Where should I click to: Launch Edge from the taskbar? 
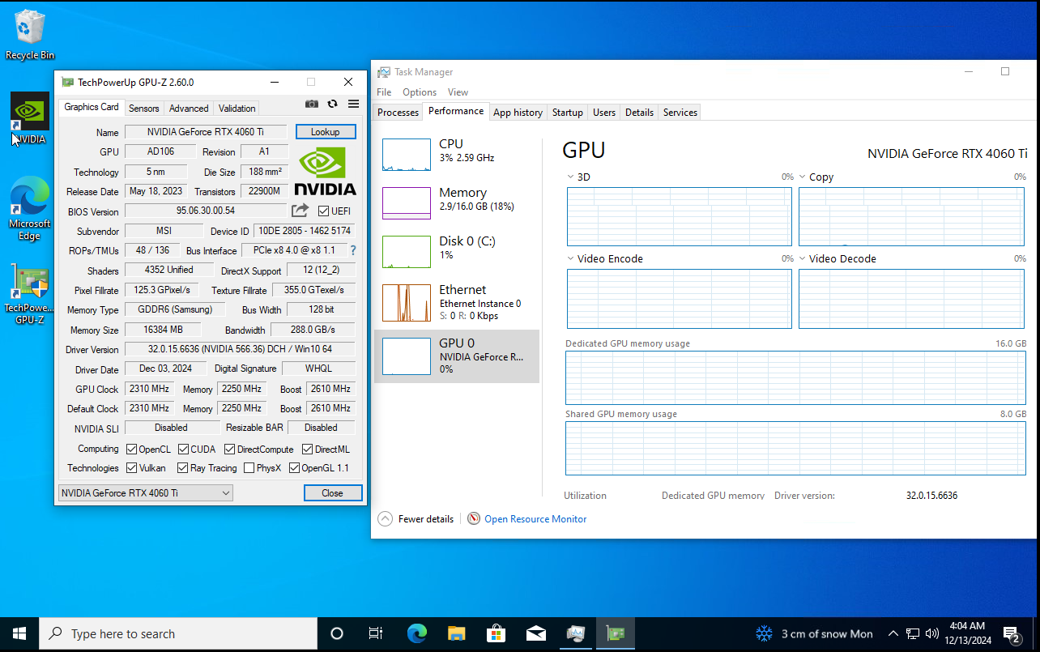pos(417,633)
